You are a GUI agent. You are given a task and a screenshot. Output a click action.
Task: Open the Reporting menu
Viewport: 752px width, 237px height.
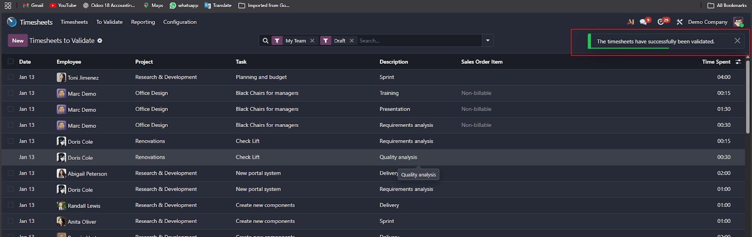pos(143,22)
